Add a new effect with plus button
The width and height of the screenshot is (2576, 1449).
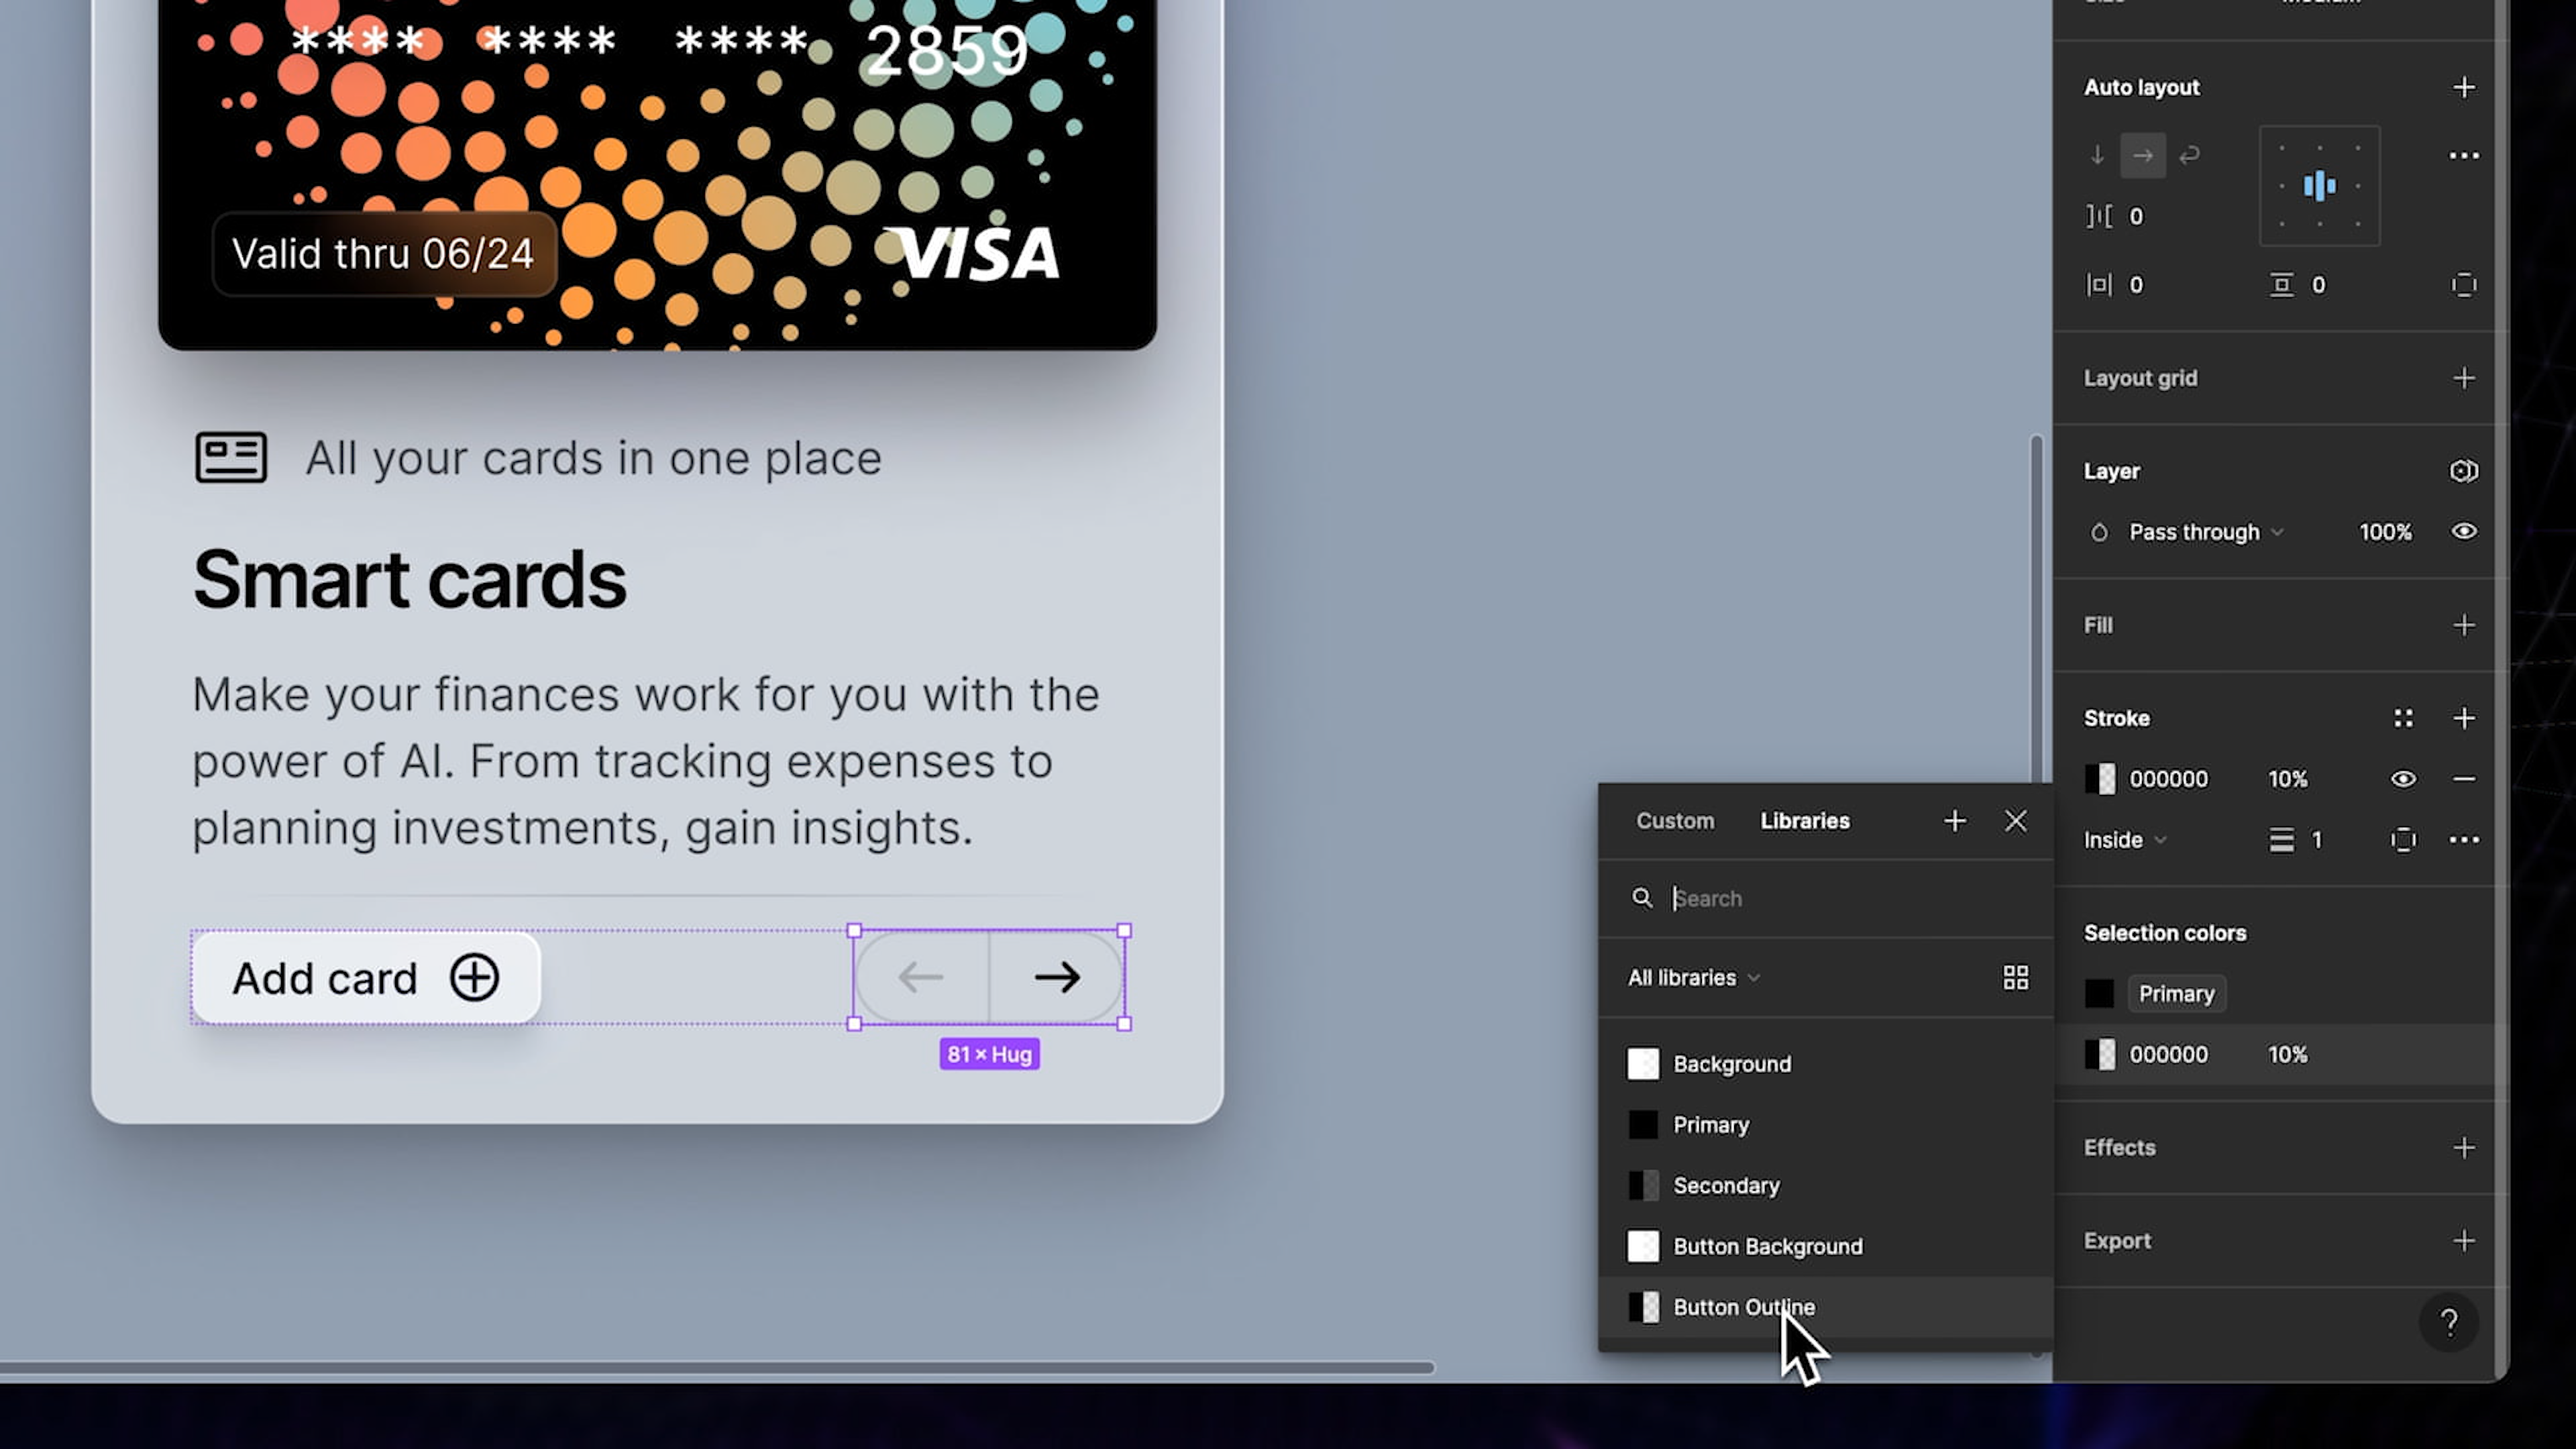coord(2464,1147)
